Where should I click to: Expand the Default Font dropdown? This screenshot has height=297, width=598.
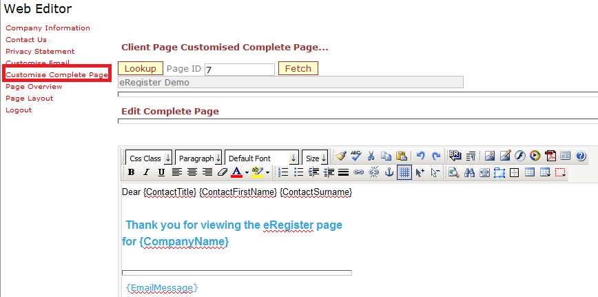(x=262, y=158)
